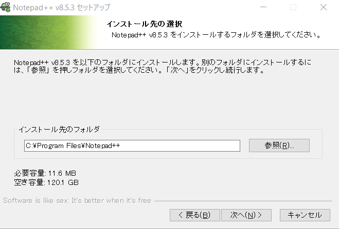Click the 'インストール先の選択' header title
This screenshot has height=229, width=339.
[x=144, y=24]
